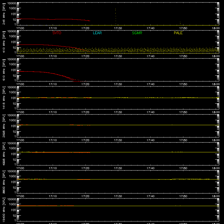Click the 18:00 time label of the 410 MHz plot

pos(216,56)
